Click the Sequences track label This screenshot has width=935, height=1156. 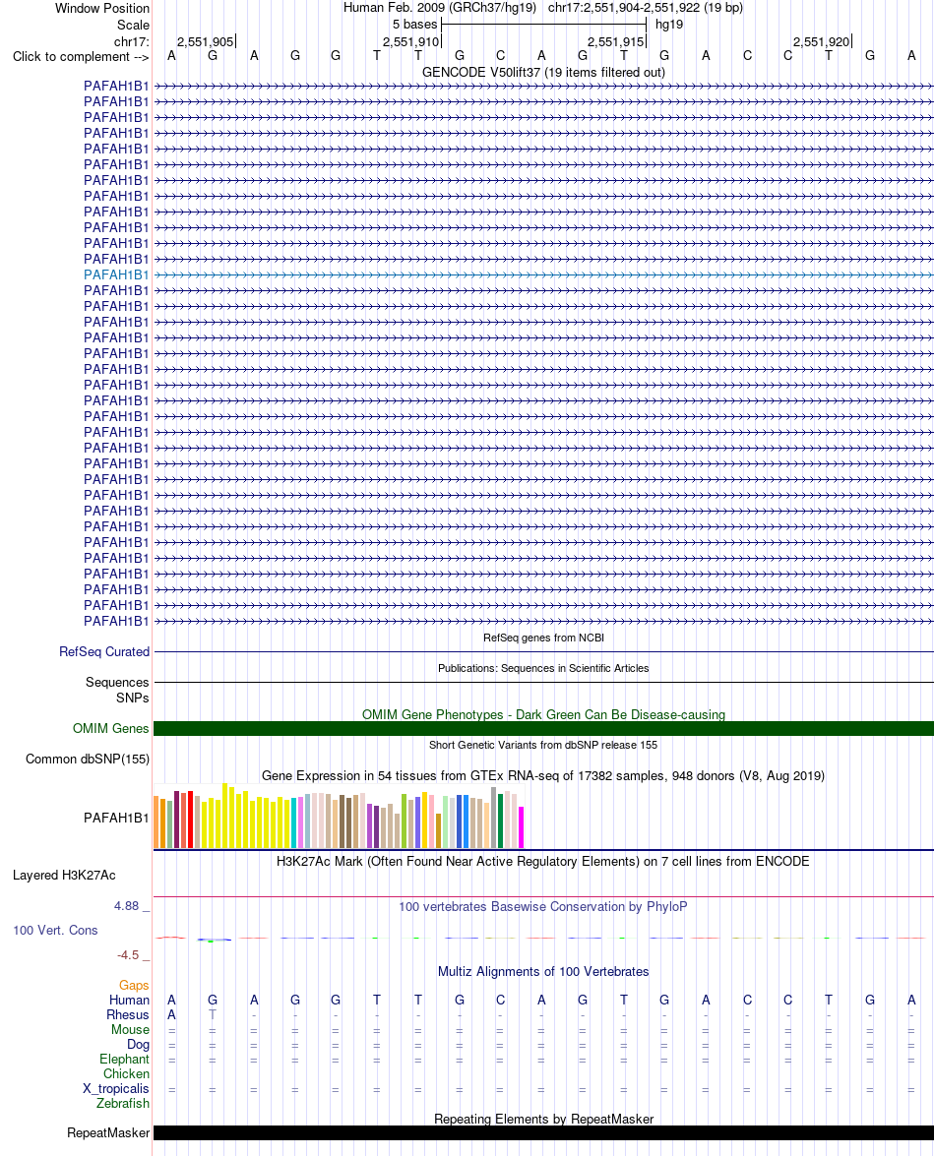117,683
